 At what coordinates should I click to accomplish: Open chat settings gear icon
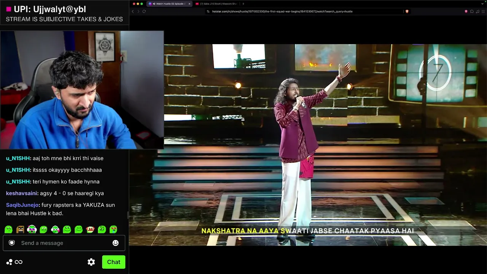pos(91,262)
